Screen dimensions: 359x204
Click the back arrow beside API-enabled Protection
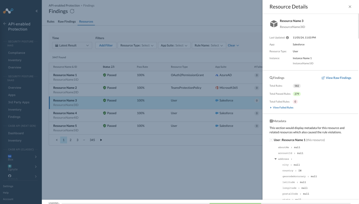(5, 24)
